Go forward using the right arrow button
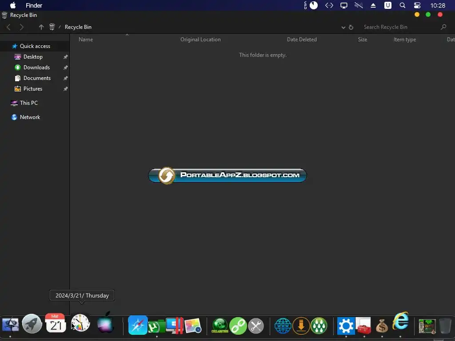Image resolution: width=455 pixels, height=341 pixels. [21, 27]
